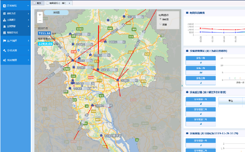Image resolution: width=245 pixels, height=152 pixels.
Task: Toggle the side panel with the small arrow handle
Action: coord(182,86)
